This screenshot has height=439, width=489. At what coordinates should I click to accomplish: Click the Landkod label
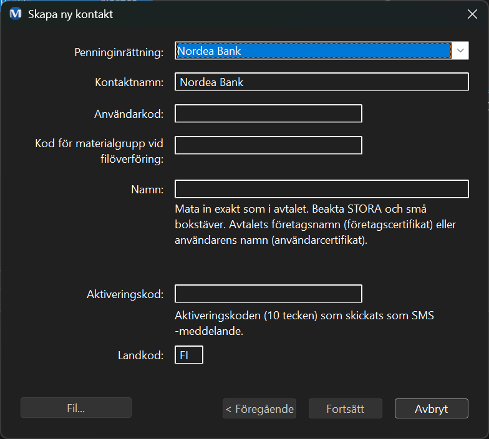141,355
